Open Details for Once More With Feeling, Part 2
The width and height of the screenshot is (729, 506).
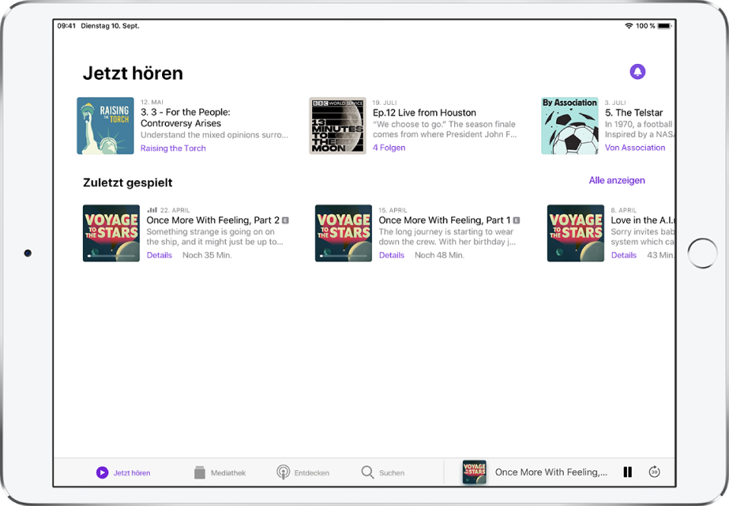[x=159, y=256]
